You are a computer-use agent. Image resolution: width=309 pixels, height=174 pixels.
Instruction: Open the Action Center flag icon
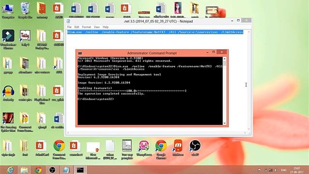coord(260,170)
